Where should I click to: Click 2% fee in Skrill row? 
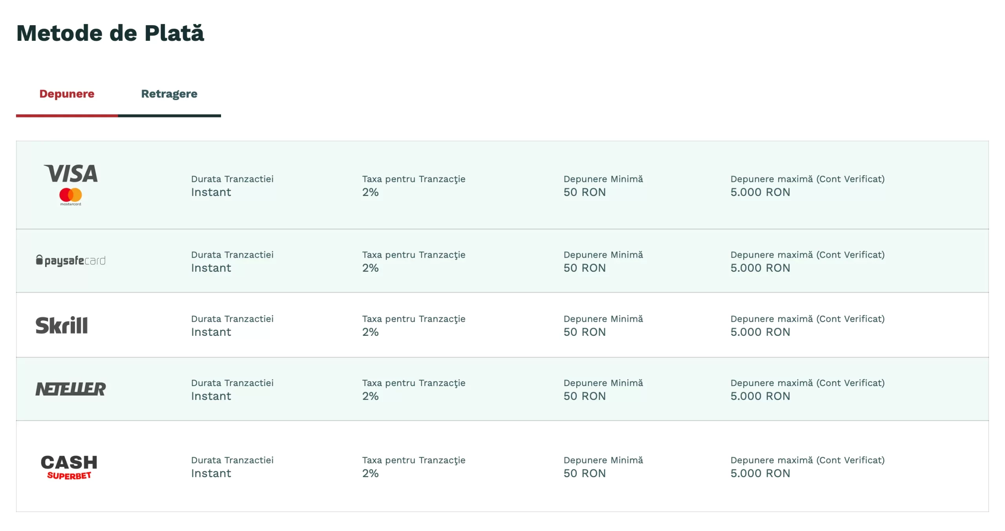click(x=370, y=332)
